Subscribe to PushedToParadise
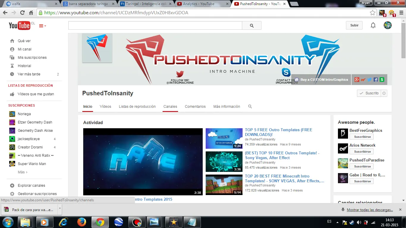 (361, 167)
